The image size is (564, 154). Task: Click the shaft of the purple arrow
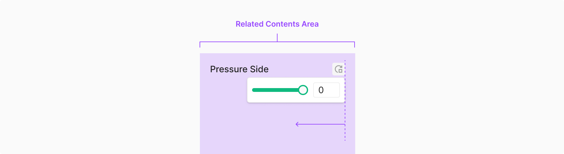click(x=321, y=124)
